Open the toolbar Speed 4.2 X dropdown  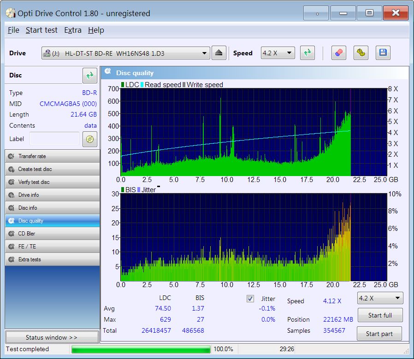coord(278,53)
